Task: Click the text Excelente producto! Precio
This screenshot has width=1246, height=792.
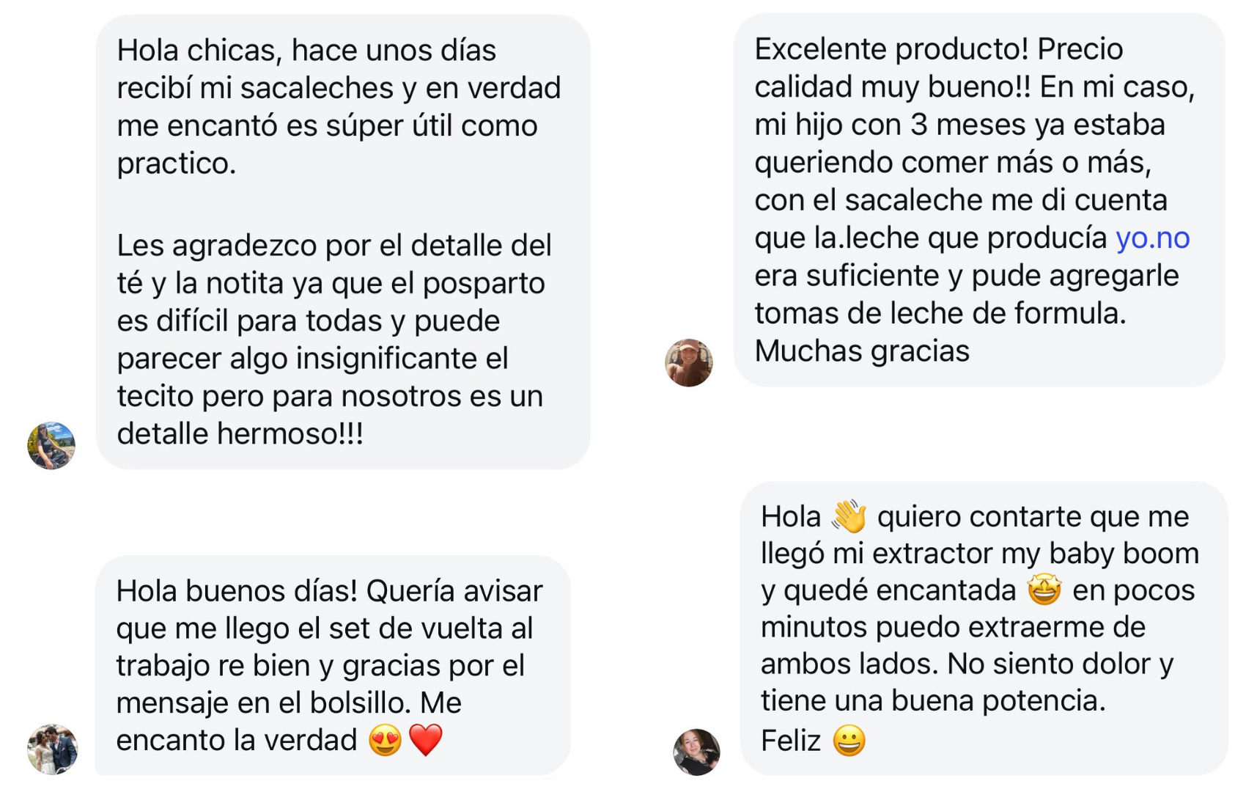Action: (938, 49)
